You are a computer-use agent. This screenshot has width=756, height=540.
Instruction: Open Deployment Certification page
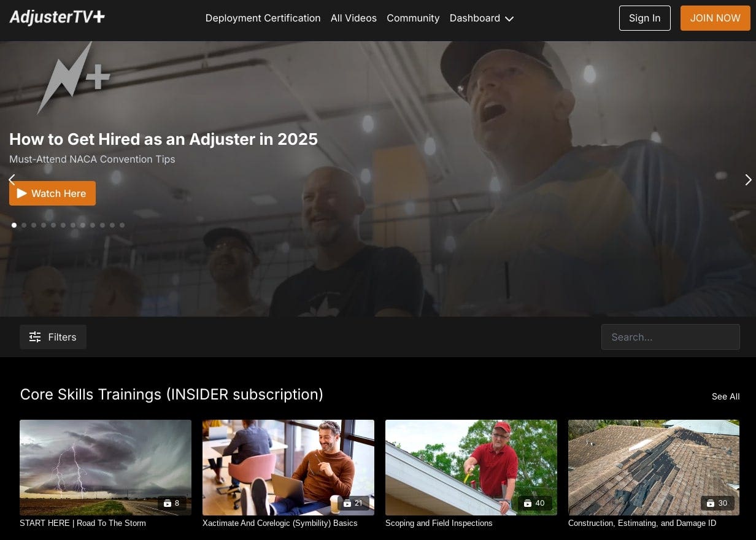(263, 18)
